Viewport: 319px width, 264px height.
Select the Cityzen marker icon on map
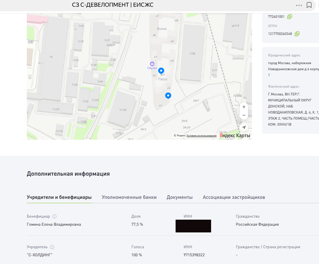point(152,64)
